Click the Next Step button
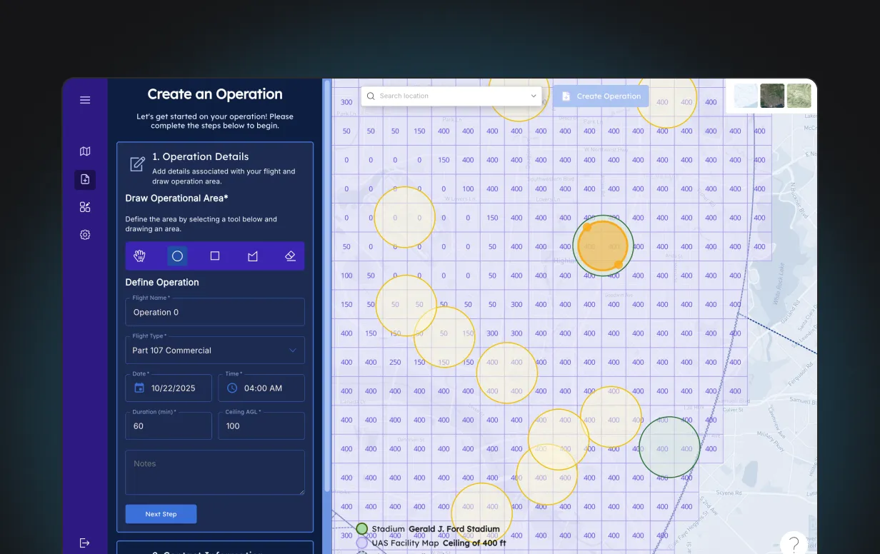 coord(161,514)
